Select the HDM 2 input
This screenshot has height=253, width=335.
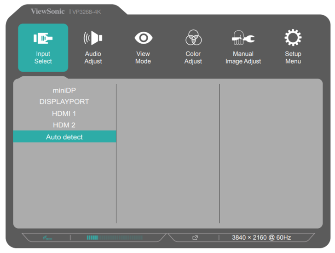pyautogui.click(x=64, y=125)
